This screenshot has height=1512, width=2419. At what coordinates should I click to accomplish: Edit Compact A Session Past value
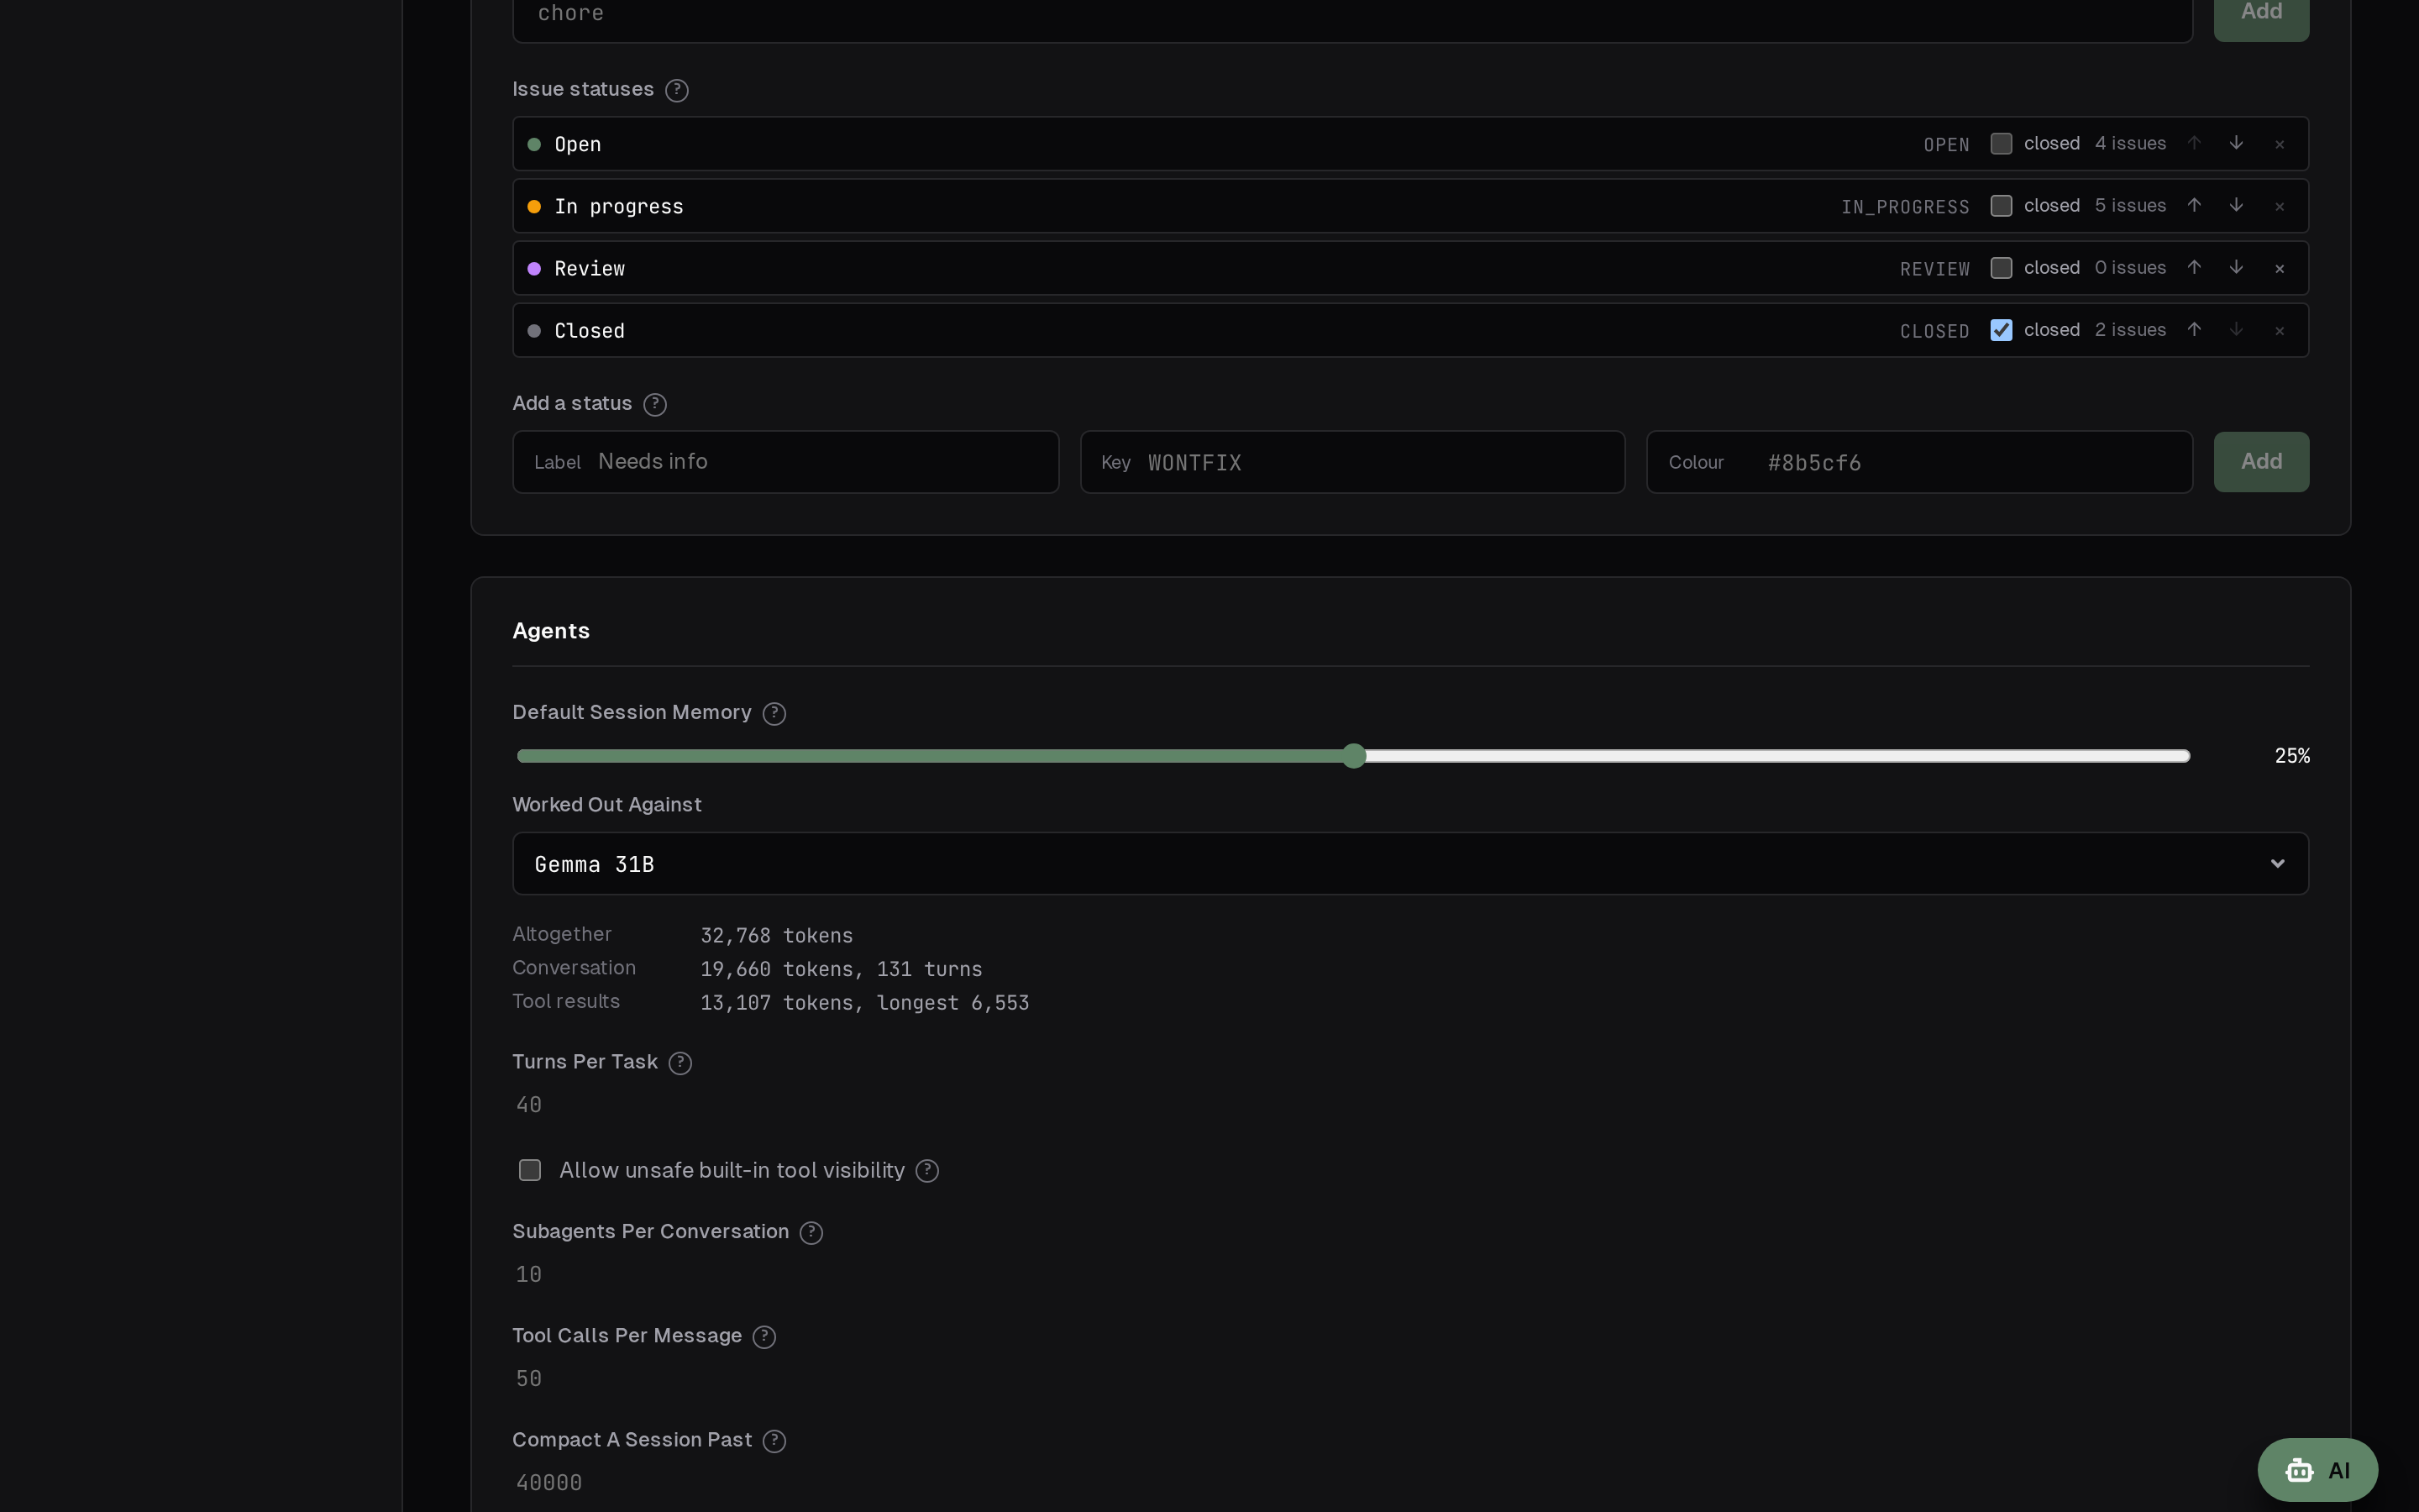(548, 1483)
